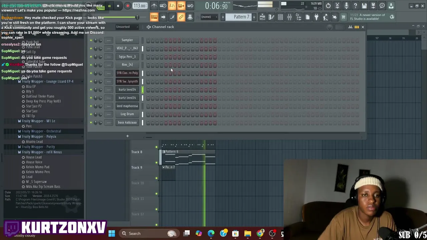
Task: Toggle the metronome icon
Action: click(154, 6)
